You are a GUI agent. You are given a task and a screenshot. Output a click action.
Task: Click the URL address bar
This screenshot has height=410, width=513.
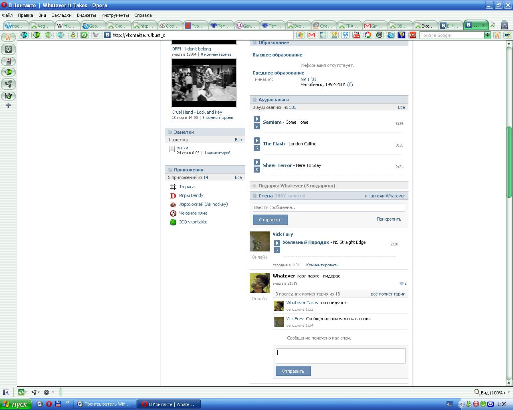tap(198, 35)
